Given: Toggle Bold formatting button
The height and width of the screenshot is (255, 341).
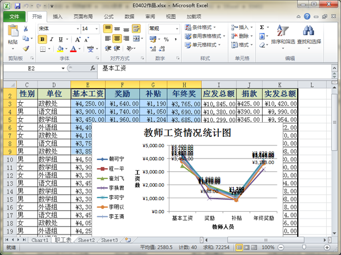Looking at the screenshot, I should [43, 39].
